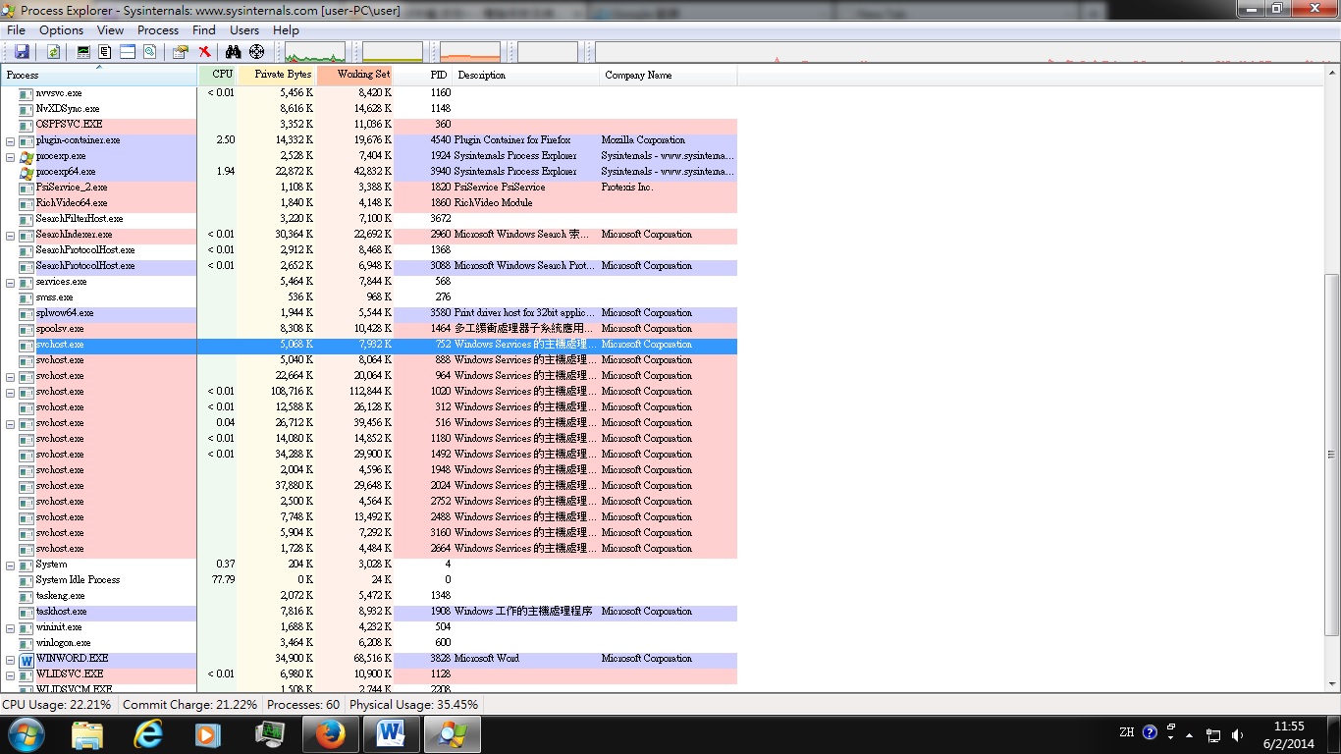Click the plugin-container.exe process icon
Image resolution: width=1341 pixels, height=754 pixels.
[x=27, y=140]
